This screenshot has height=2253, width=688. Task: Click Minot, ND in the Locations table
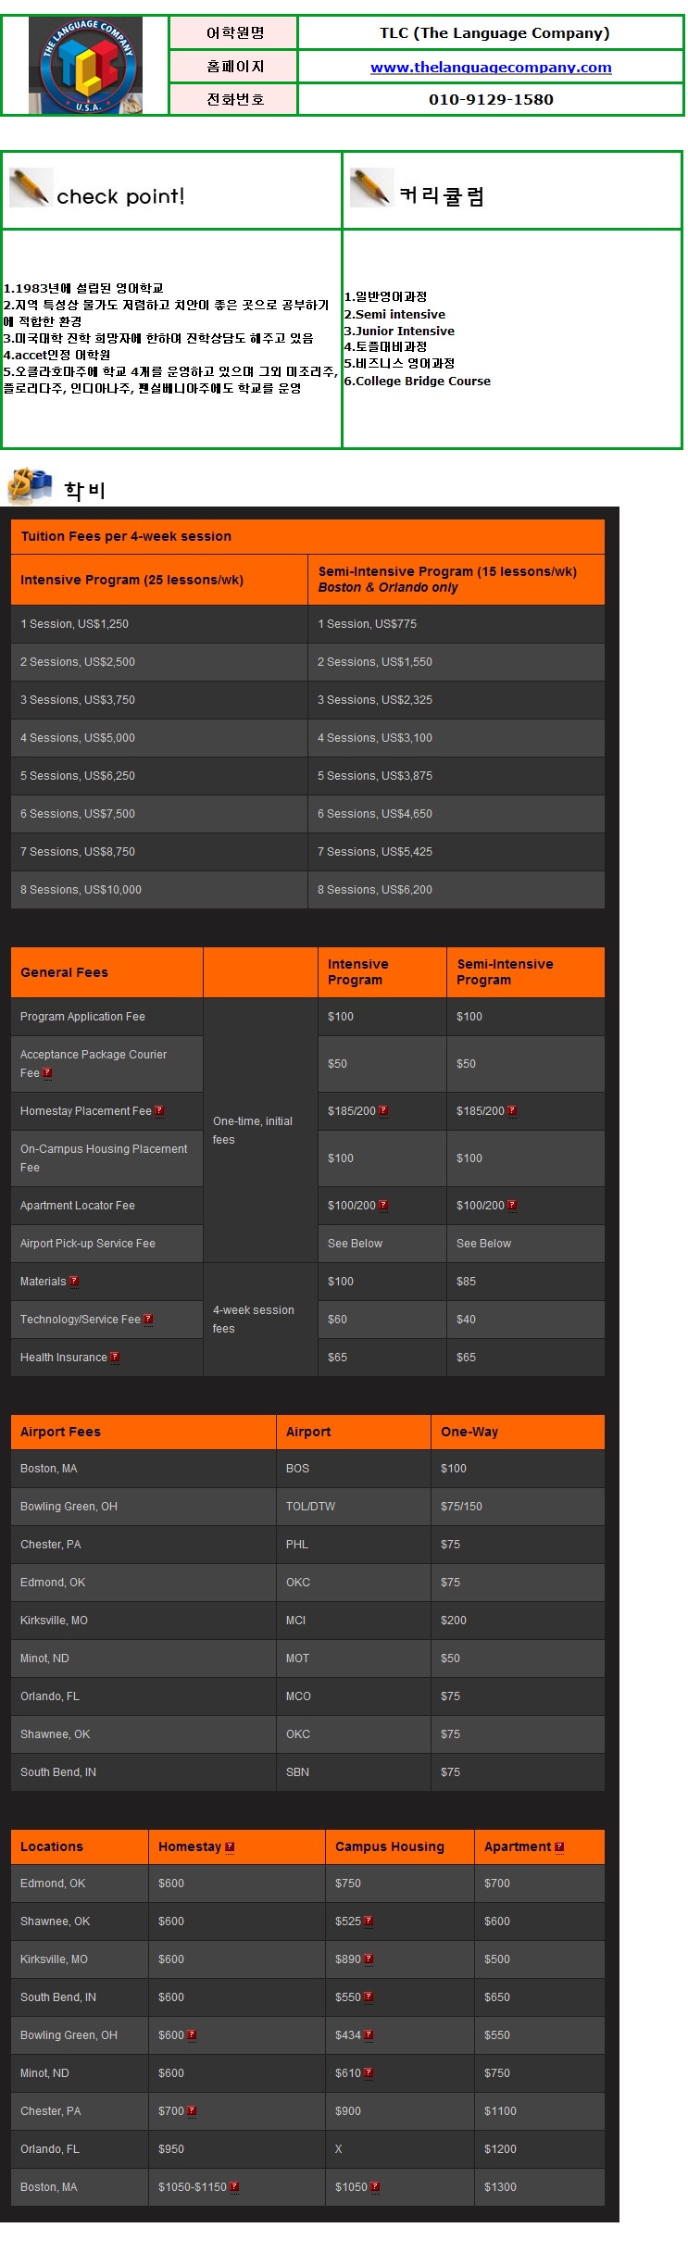44,2073
